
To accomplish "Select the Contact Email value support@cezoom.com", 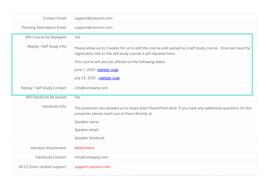I will (x=94, y=18).
